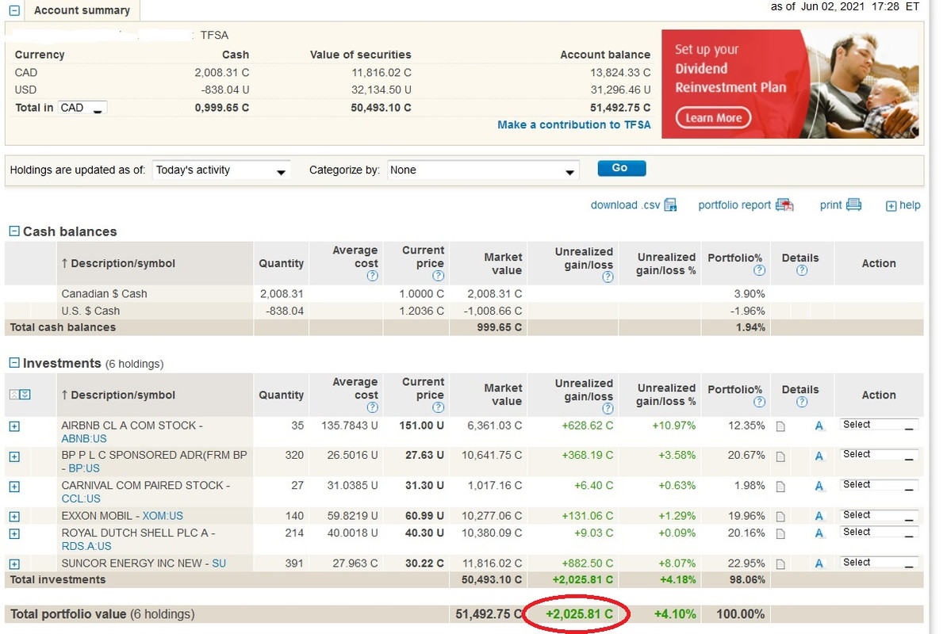
Task: Open Make a contribution to TFSA link
Action: point(573,125)
